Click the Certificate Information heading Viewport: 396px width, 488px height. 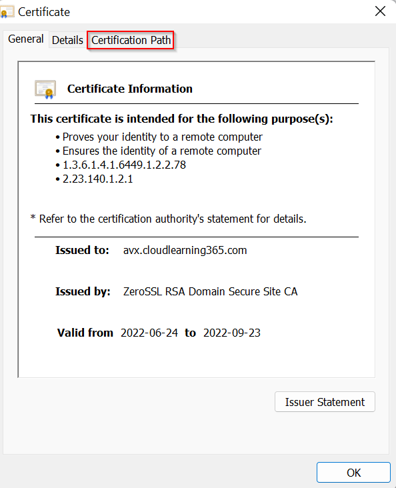click(130, 89)
